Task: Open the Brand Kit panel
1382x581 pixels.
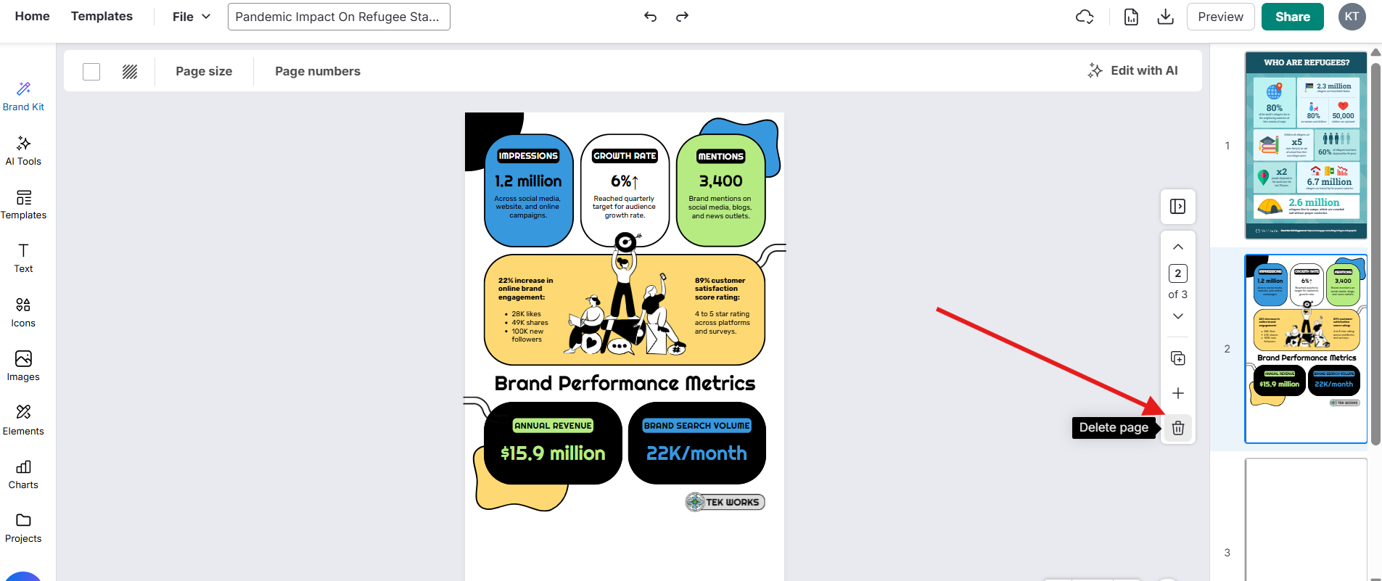Action: click(23, 96)
